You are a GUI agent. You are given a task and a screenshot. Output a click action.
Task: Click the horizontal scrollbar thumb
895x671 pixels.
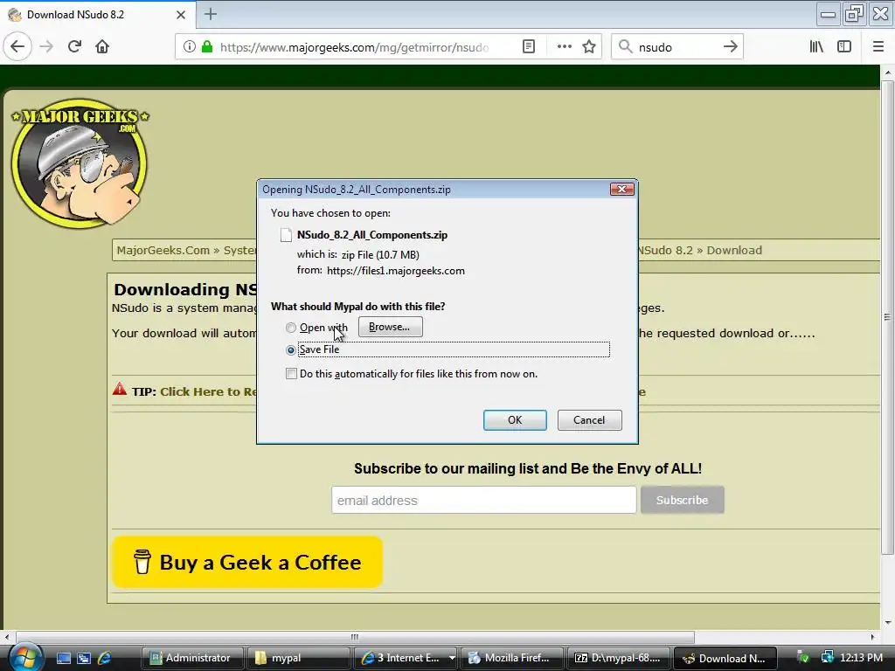pyautogui.click(x=355, y=637)
